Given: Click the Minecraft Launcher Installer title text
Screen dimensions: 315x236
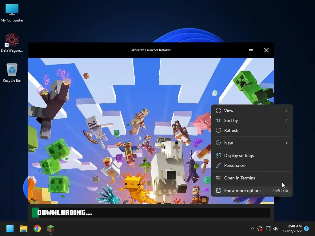Looking at the screenshot, I should pyautogui.click(x=151, y=50).
